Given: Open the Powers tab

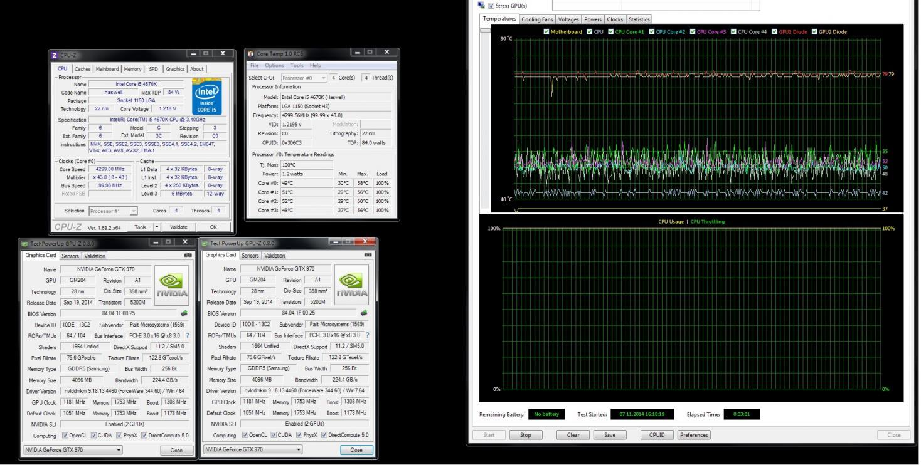Looking at the screenshot, I should 593,19.
